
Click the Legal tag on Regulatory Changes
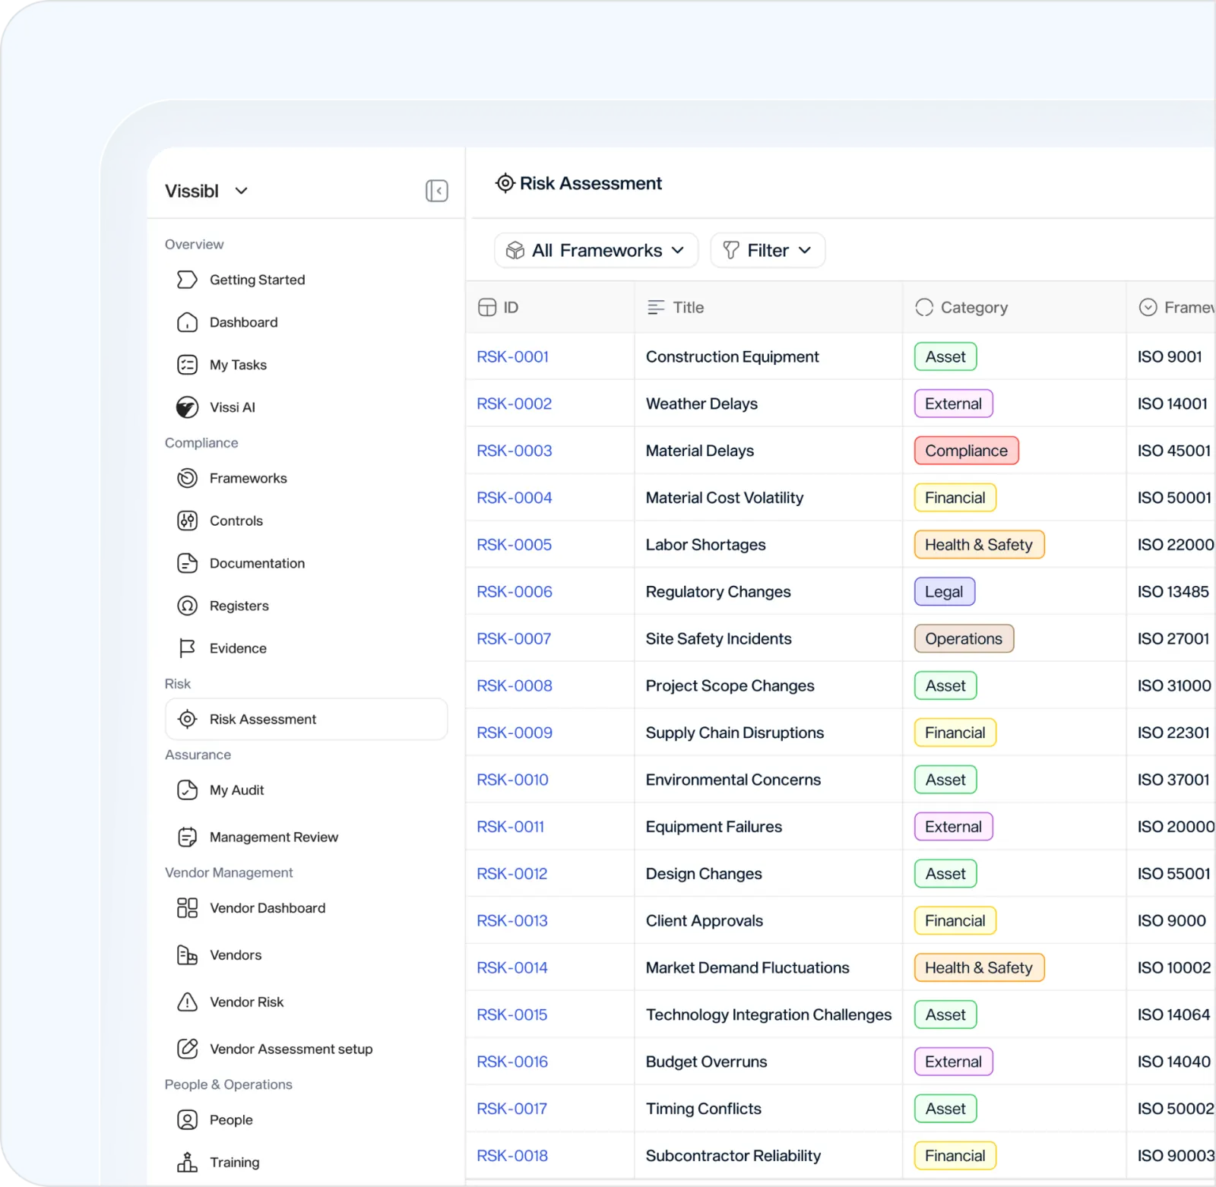click(x=944, y=592)
